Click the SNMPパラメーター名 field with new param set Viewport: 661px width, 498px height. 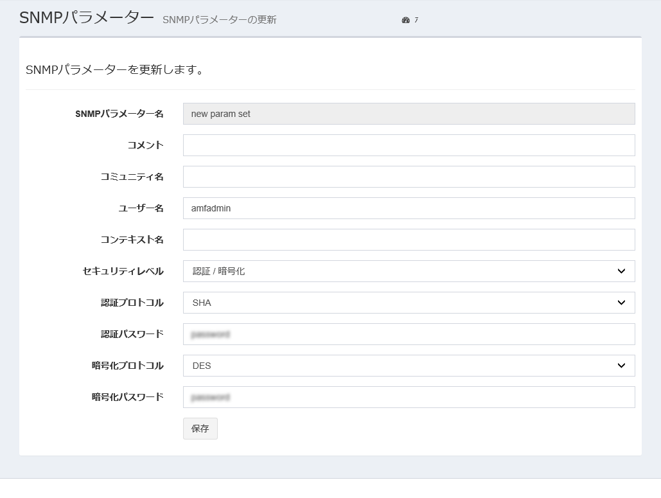coord(409,114)
